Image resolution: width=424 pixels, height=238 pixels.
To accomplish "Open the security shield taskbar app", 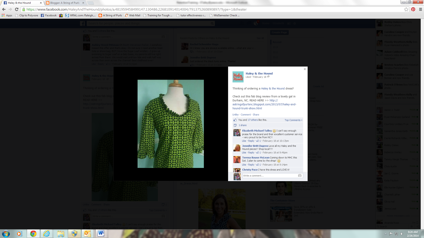I will click(74, 234).
